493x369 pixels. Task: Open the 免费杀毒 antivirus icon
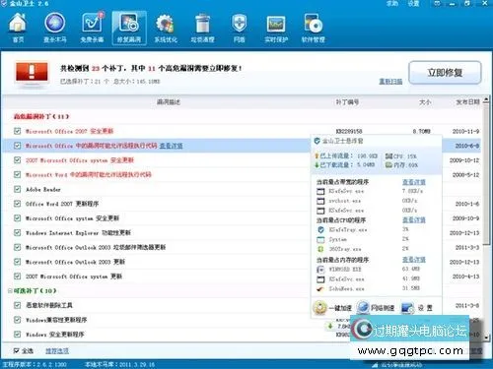pos(92,28)
